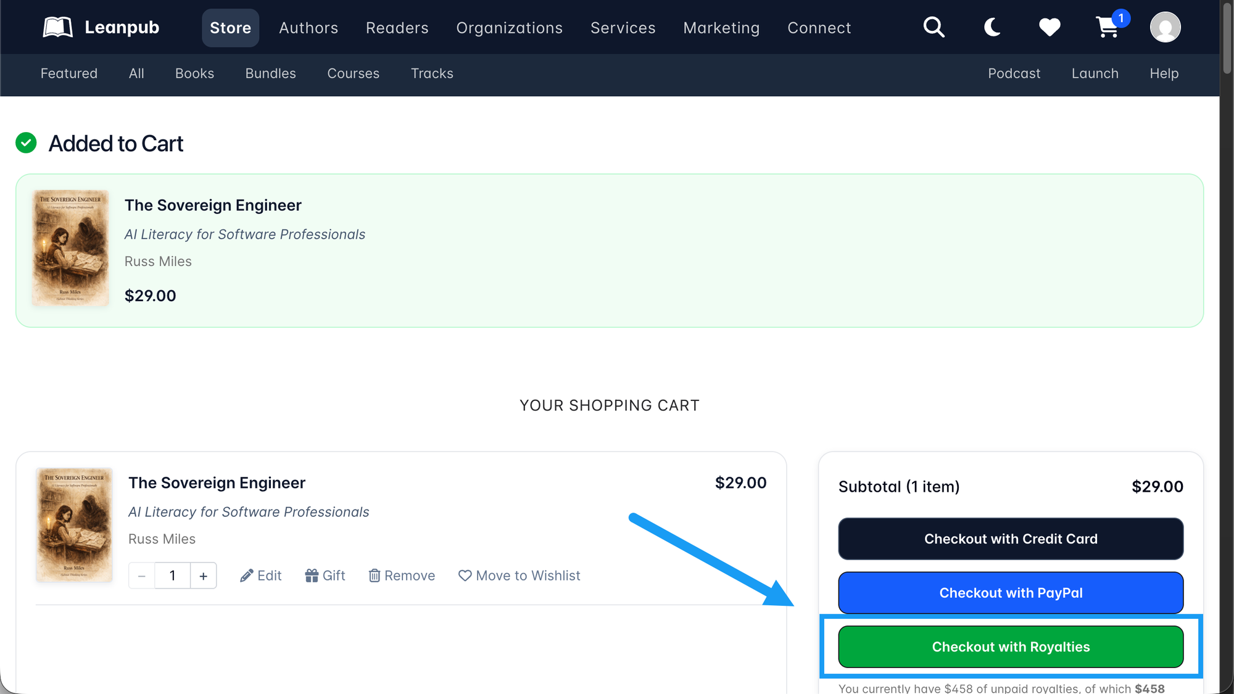Open the search magnifier icon
The image size is (1234, 694).
(934, 27)
